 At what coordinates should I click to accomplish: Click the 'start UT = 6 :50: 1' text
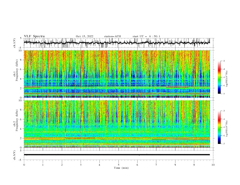point(146,36)
